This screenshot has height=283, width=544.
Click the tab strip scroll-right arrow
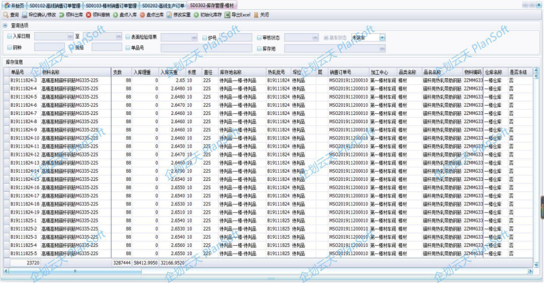tap(532, 5)
